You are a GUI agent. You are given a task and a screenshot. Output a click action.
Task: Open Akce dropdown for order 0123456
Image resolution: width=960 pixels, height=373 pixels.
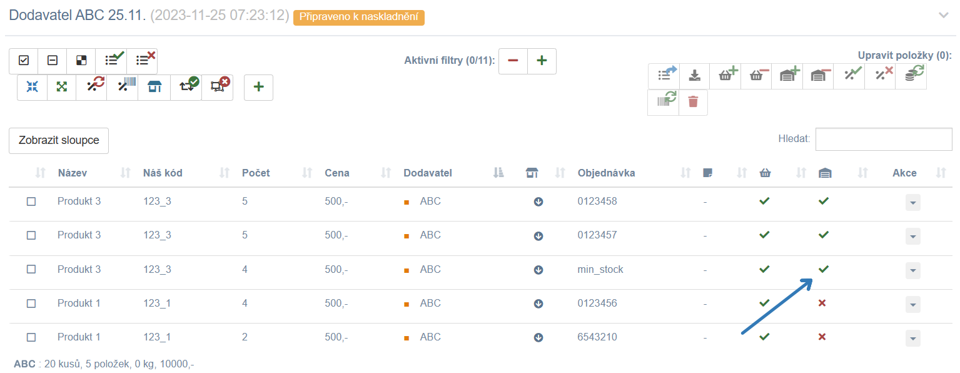click(913, 304)
